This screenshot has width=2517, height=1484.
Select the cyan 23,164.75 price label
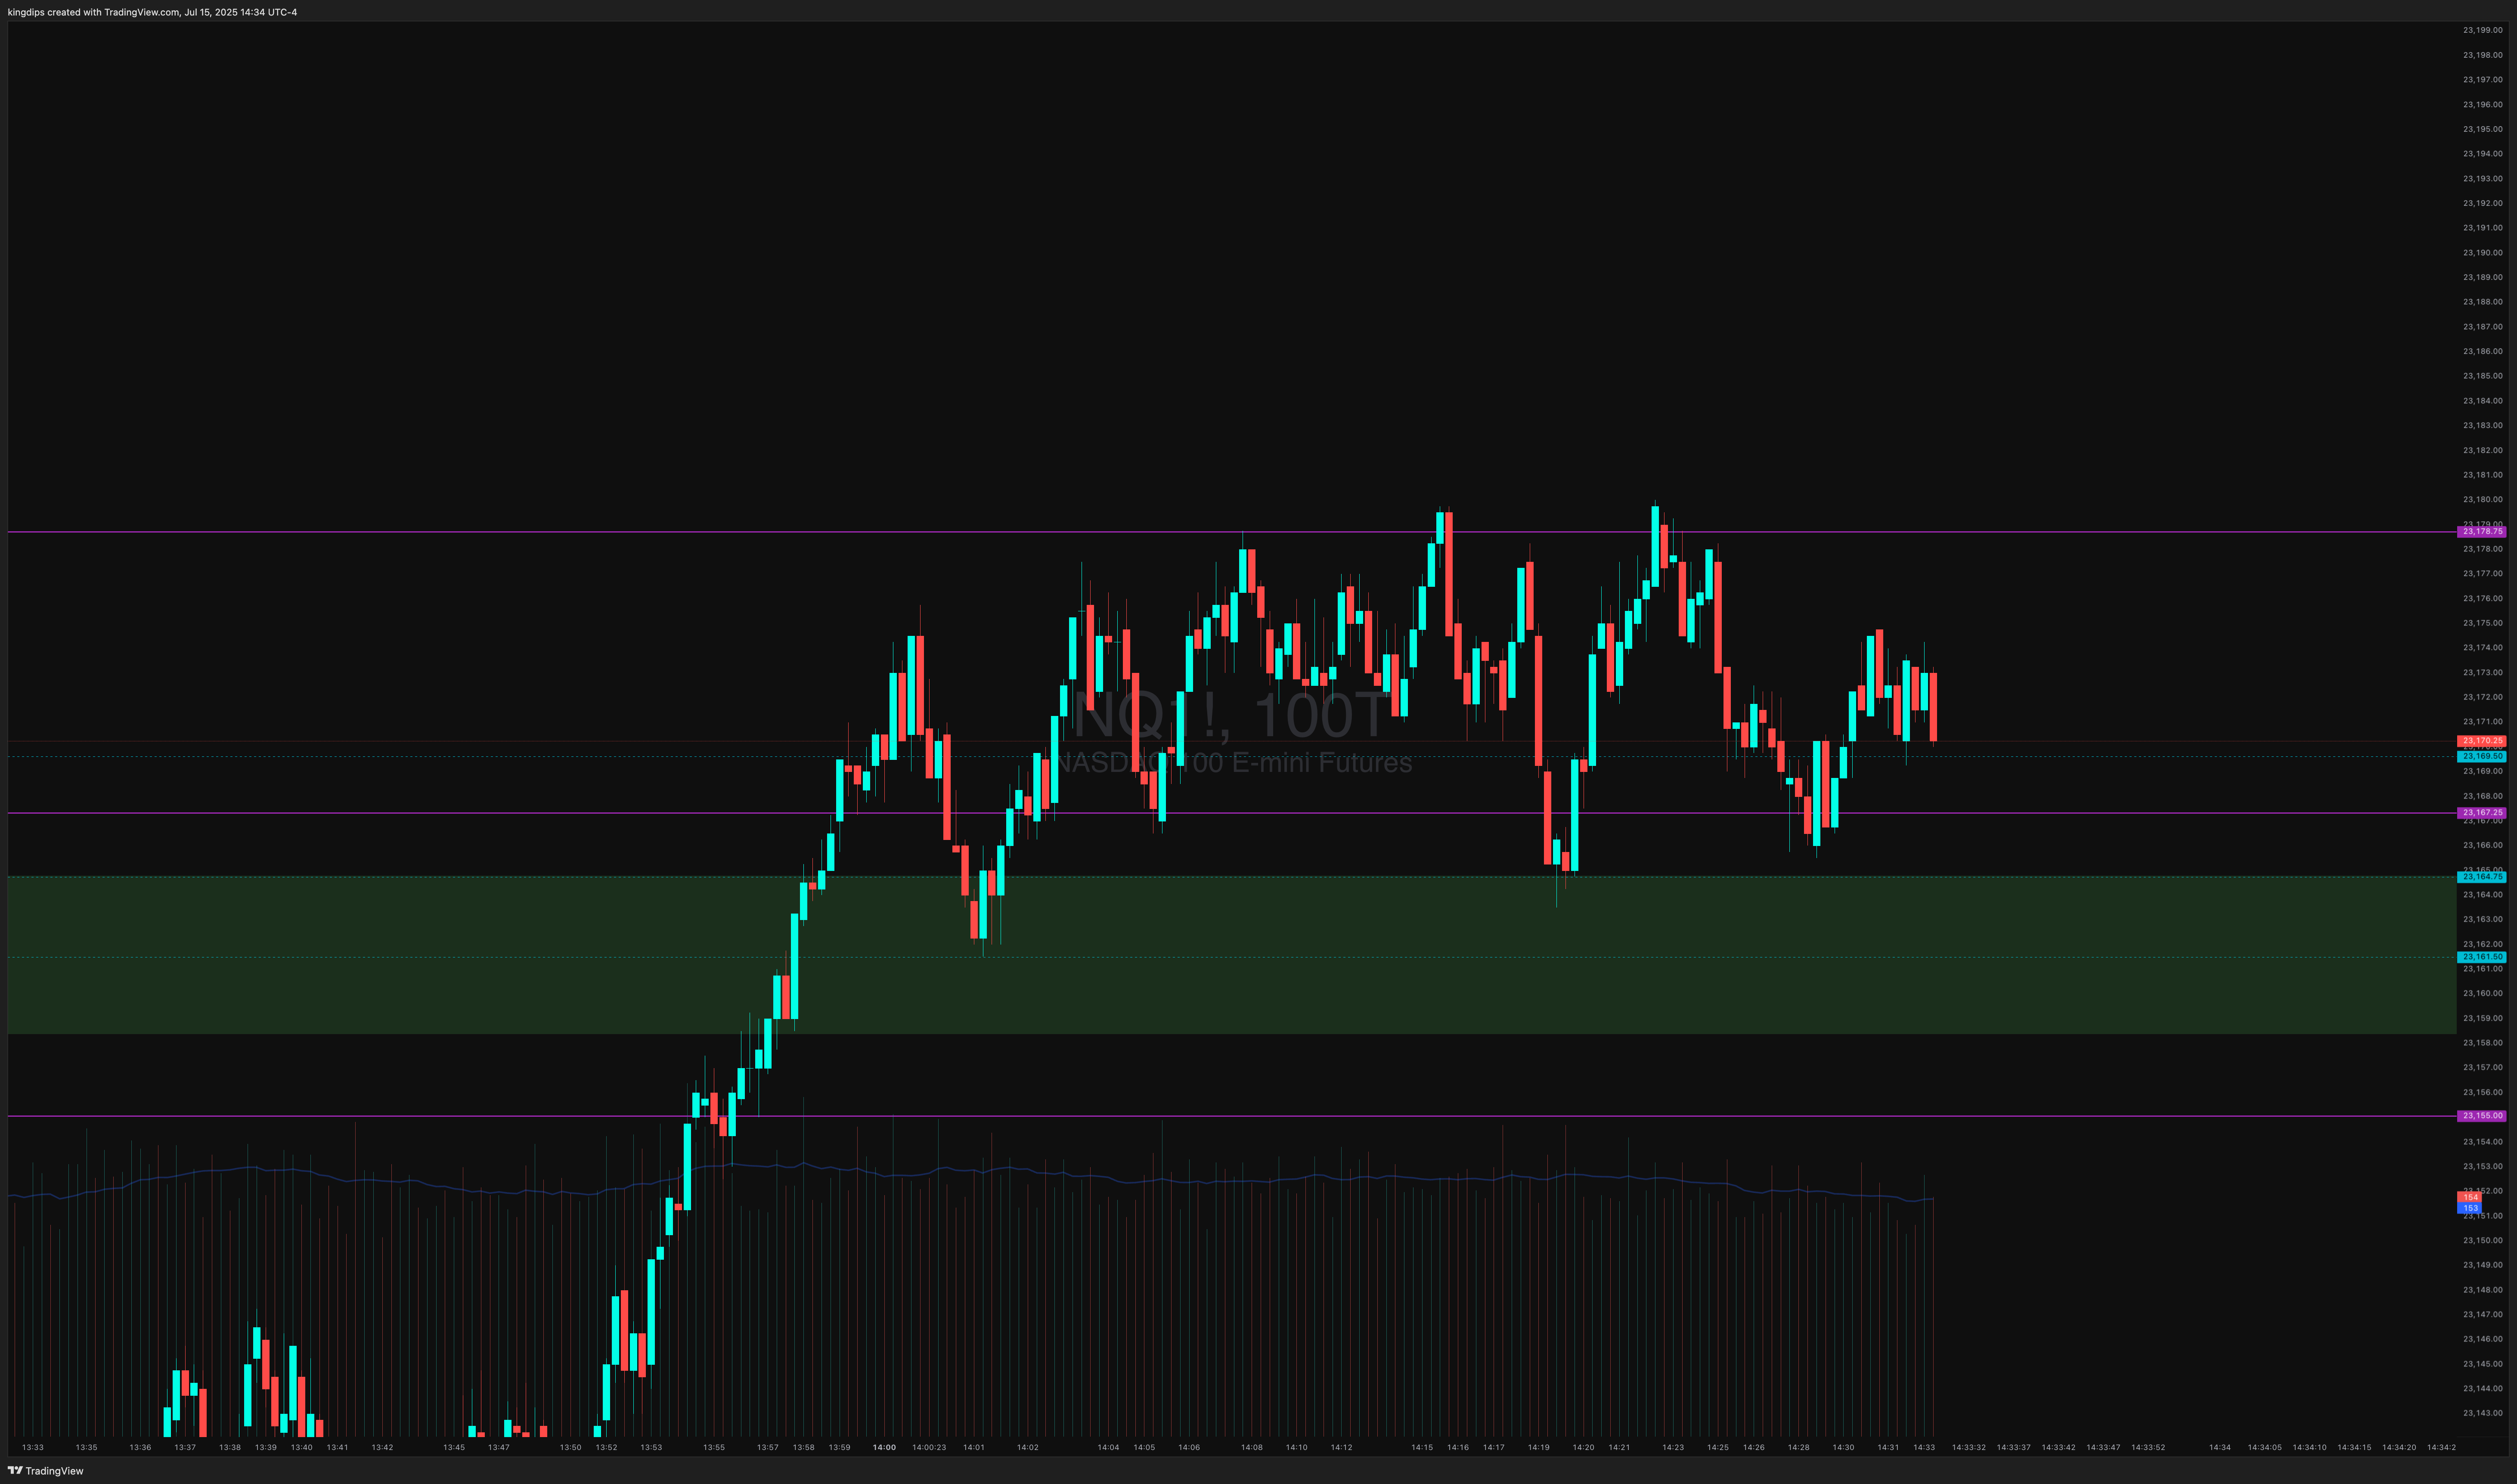[x=2482, y=877]
